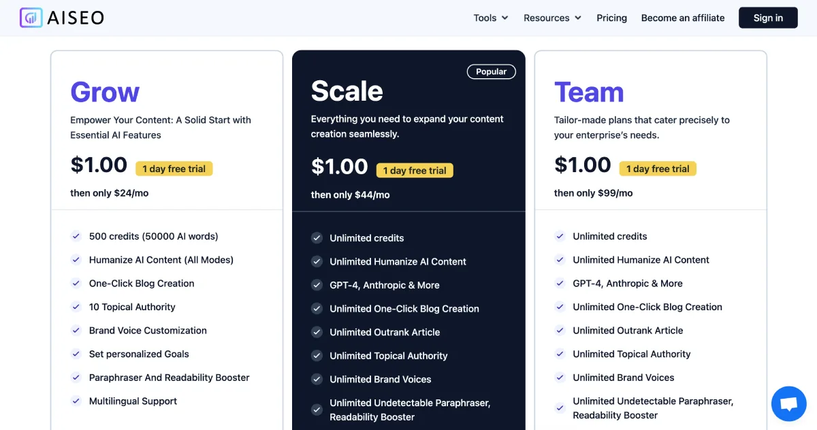Expand the Tools dropdown menu
Screen dimensions: 817x430
tap(490, 18)
